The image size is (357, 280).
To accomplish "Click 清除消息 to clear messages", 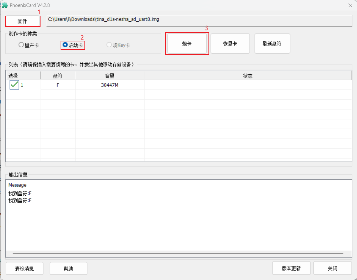I will (x=24, y=268).
